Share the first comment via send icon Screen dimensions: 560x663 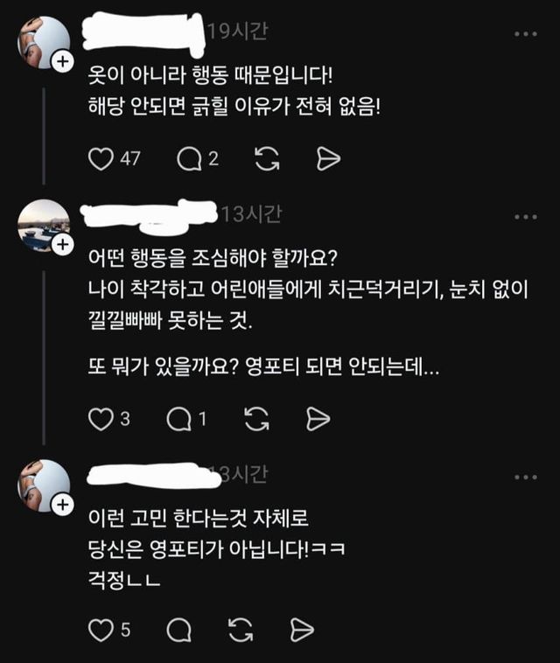[x=328, y=158]
